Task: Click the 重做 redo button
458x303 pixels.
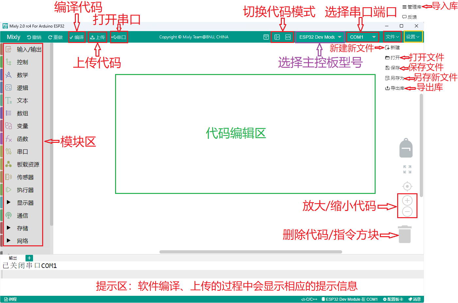Action: coord(55,37)
